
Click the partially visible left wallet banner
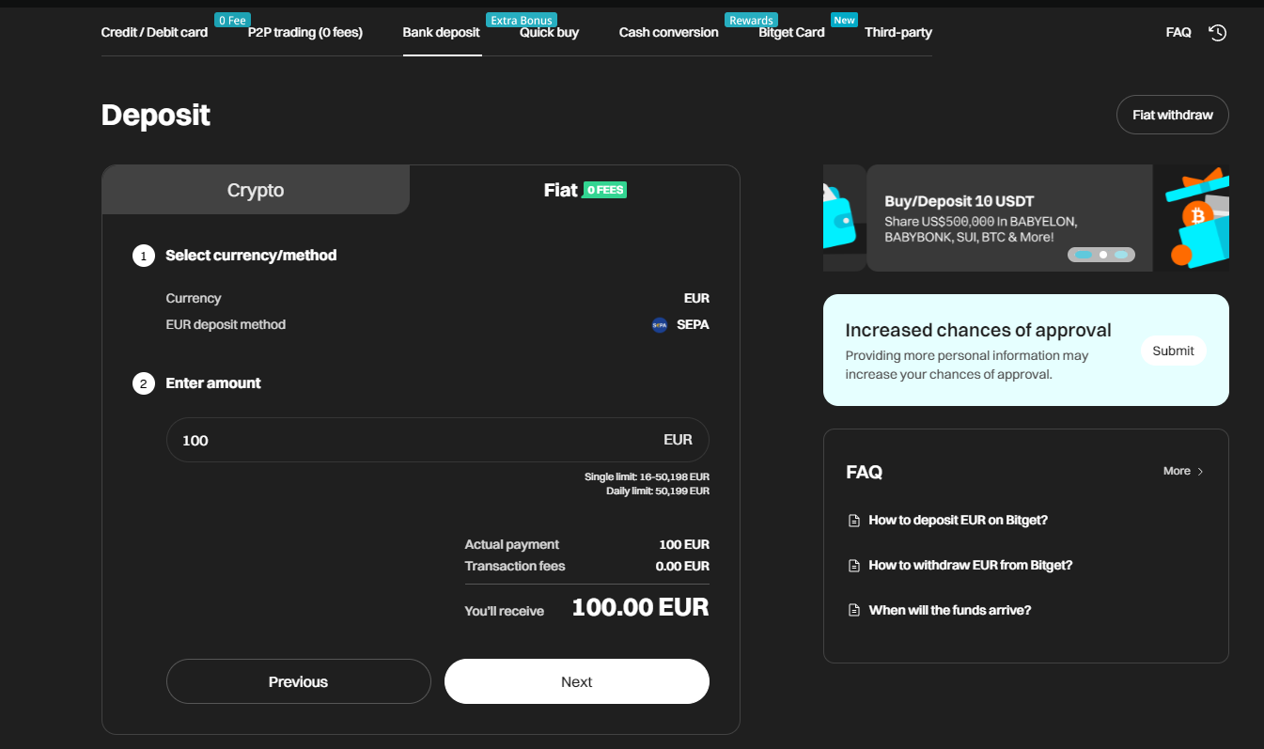pos(844,218)
